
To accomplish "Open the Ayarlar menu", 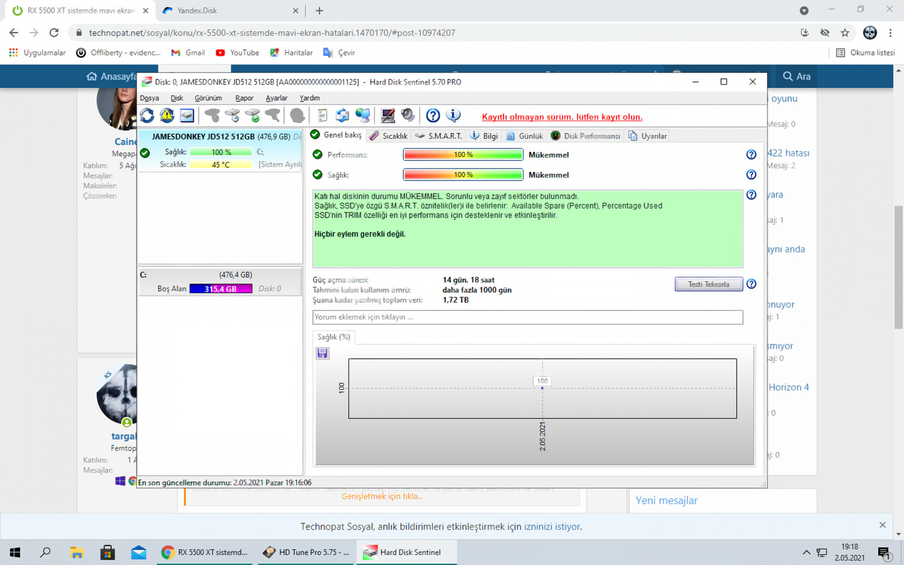I will point(276,98).
